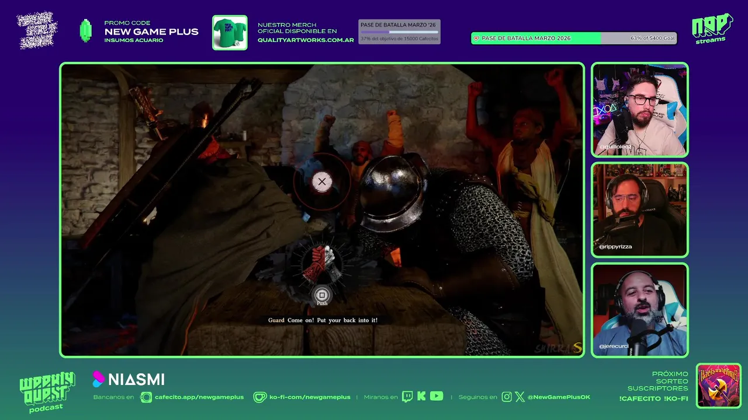
Task: Click the NIASMI logo
Action: (x=129, y=380)
